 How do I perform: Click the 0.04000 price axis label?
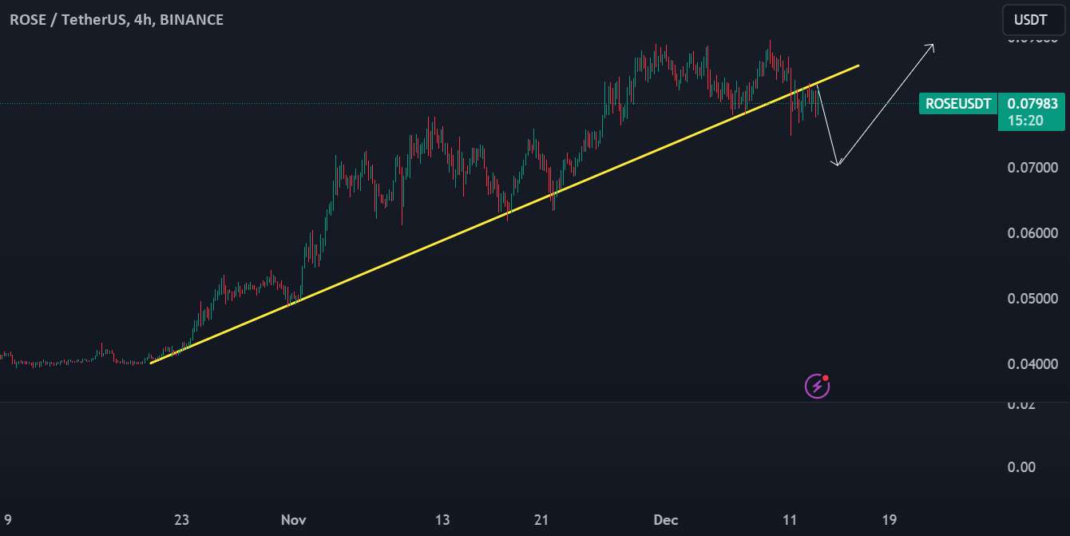pyautogui.click(x=1032, y=364)
